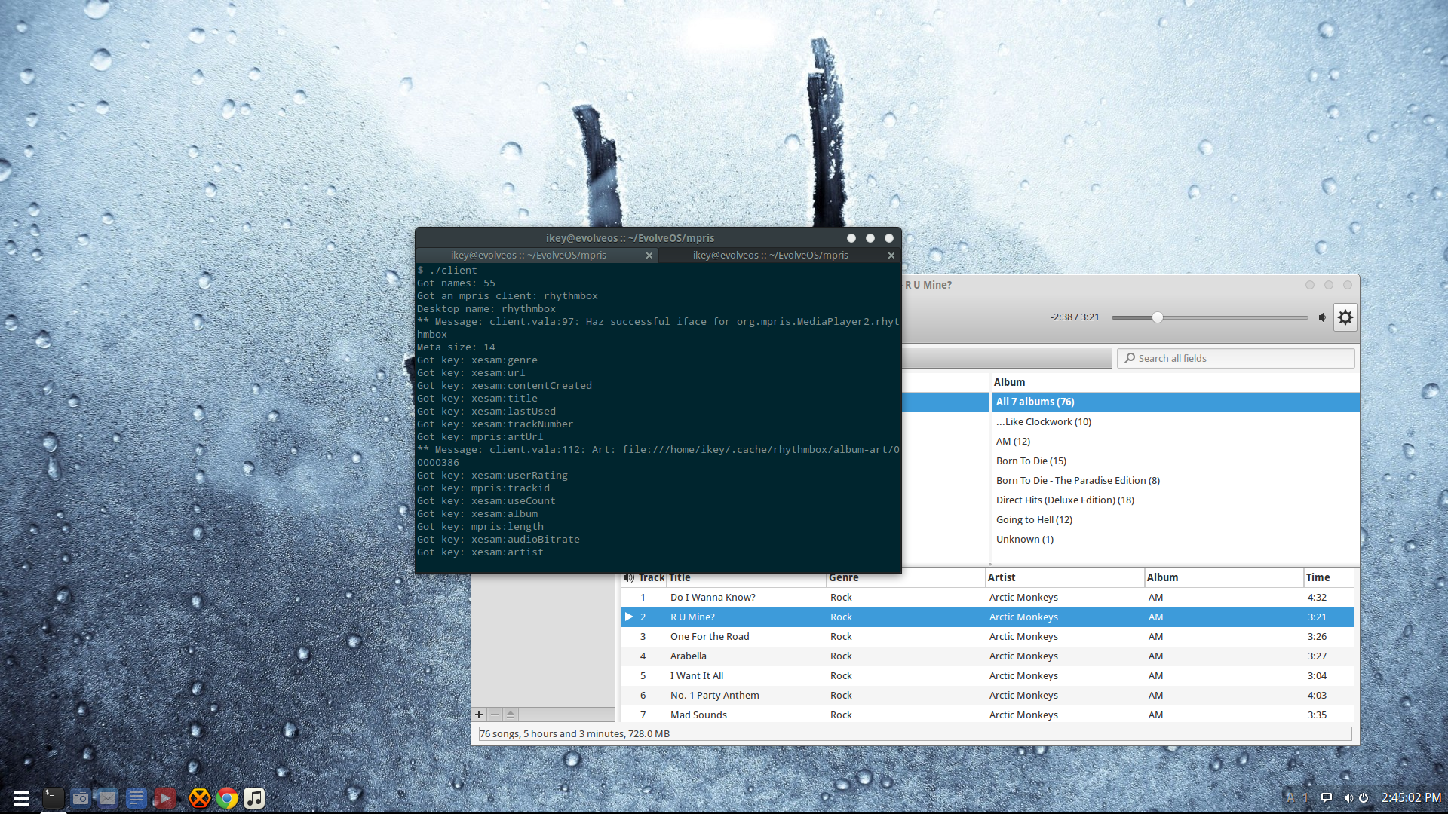Select album Going to Hell (12)

1175,519
